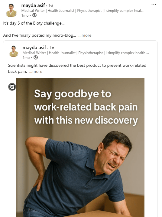Click the 'Say goodbye to work-related back pain' headline

[x=86, y=107]
